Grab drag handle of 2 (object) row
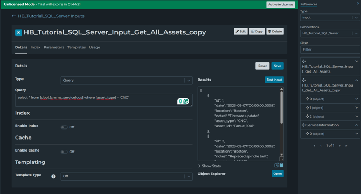Viewport: 361px width, 194px height. (307, 117)
